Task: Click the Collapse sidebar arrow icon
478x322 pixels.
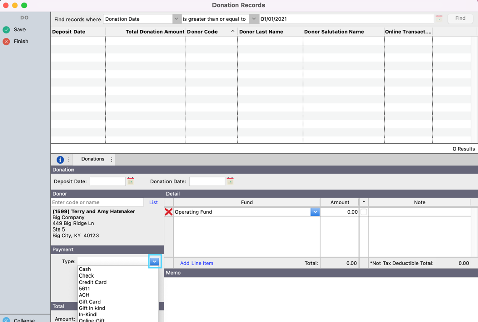Action: [x=6, y=320]
